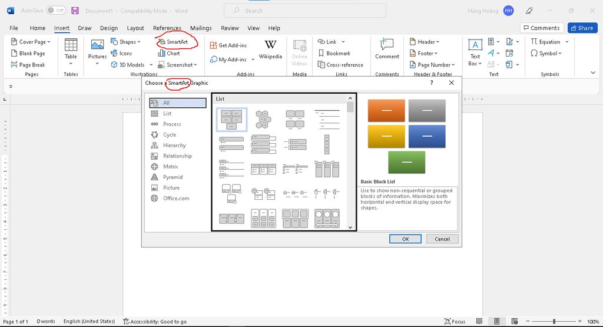Click the Focus mode button in the status bar
This screenshot has width=603, height=327.
pos(455,322)
